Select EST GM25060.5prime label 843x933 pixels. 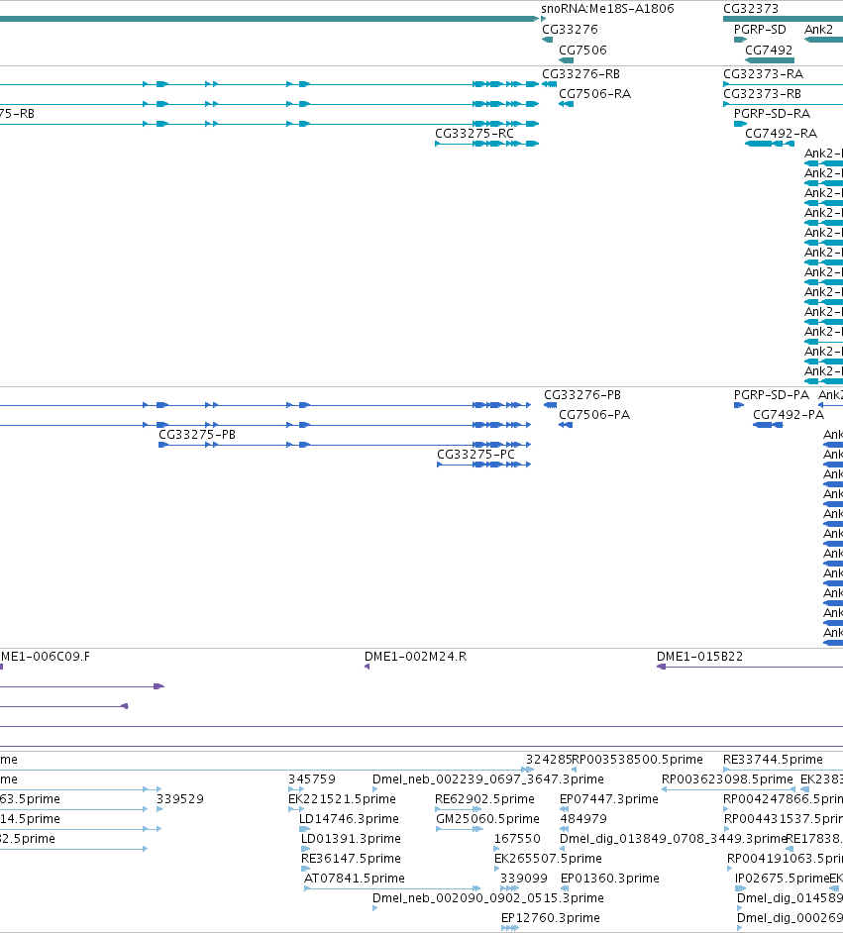pos(487,819)
